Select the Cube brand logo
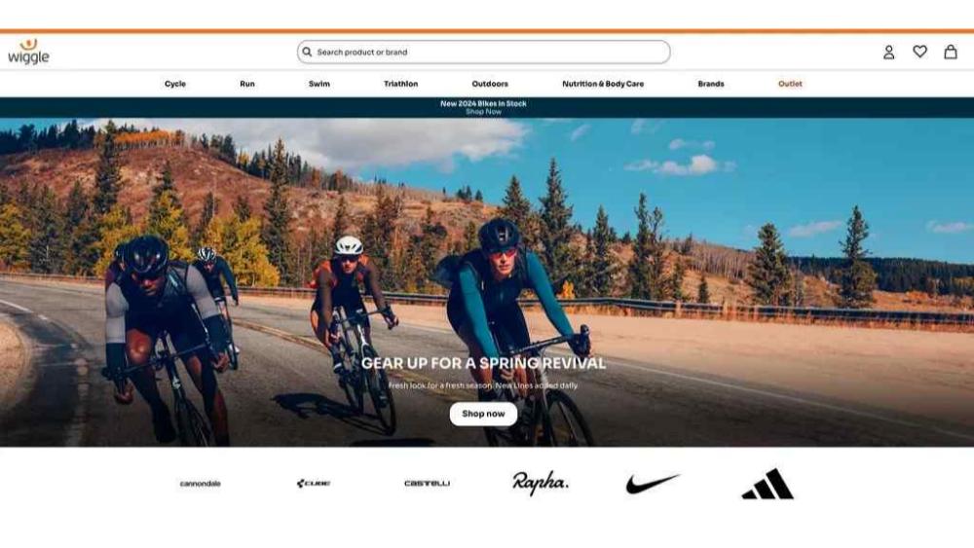Image resolution: width=974 pixels, height=548 pixels. pyautogui.click(x=314, y=483)
